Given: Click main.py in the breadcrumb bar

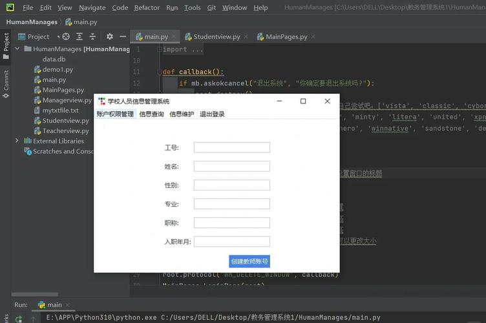Looking at the screenshot, I should [x=81, y=22].
